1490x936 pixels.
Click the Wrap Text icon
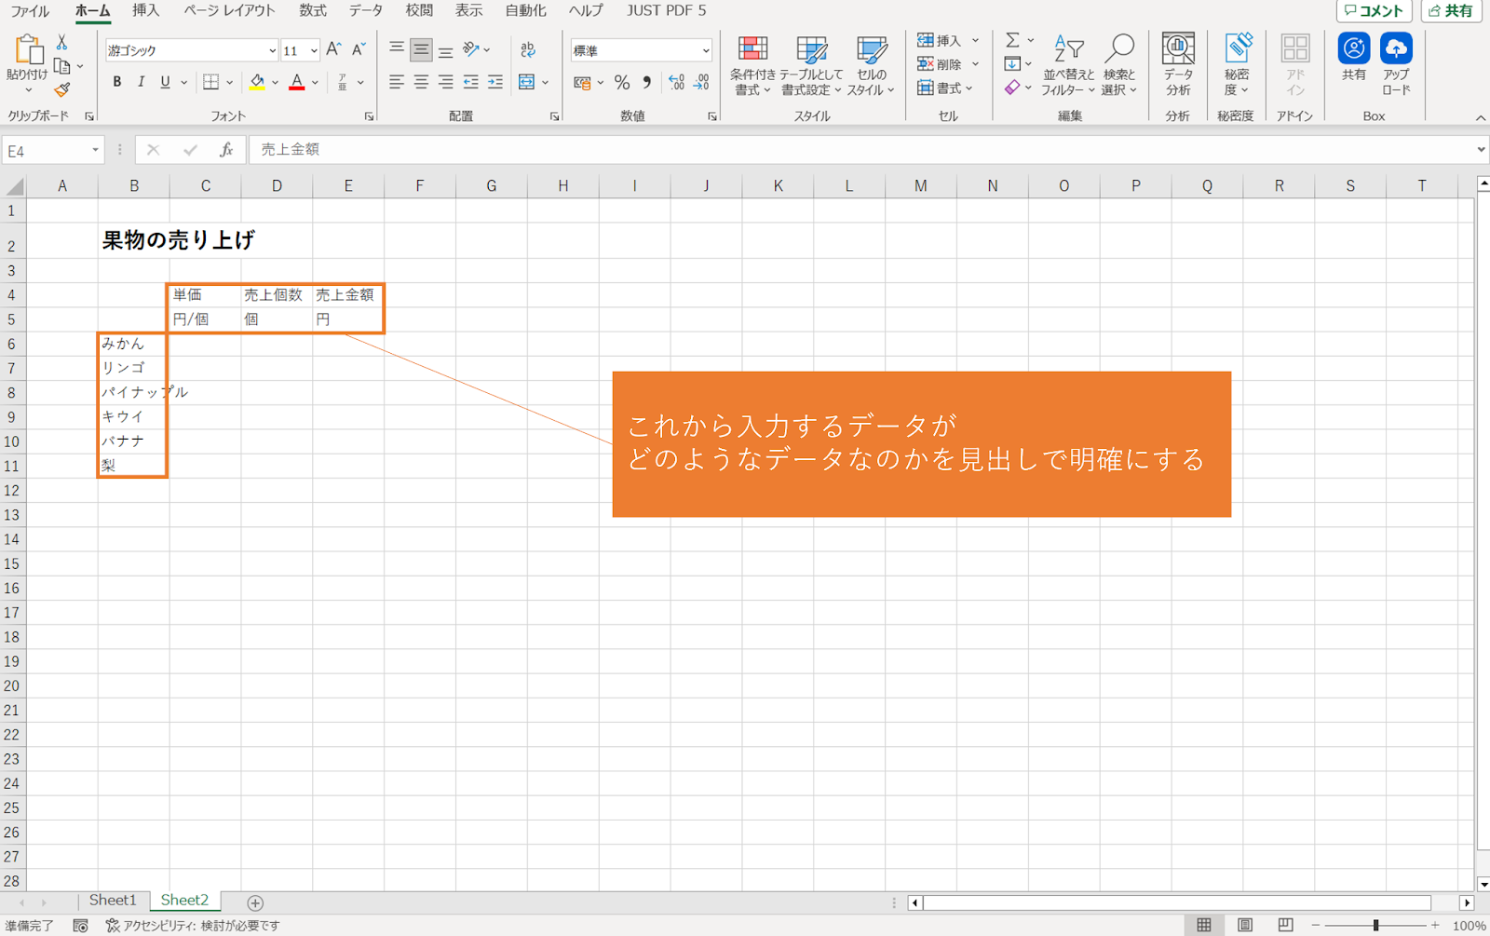[528, 49]
